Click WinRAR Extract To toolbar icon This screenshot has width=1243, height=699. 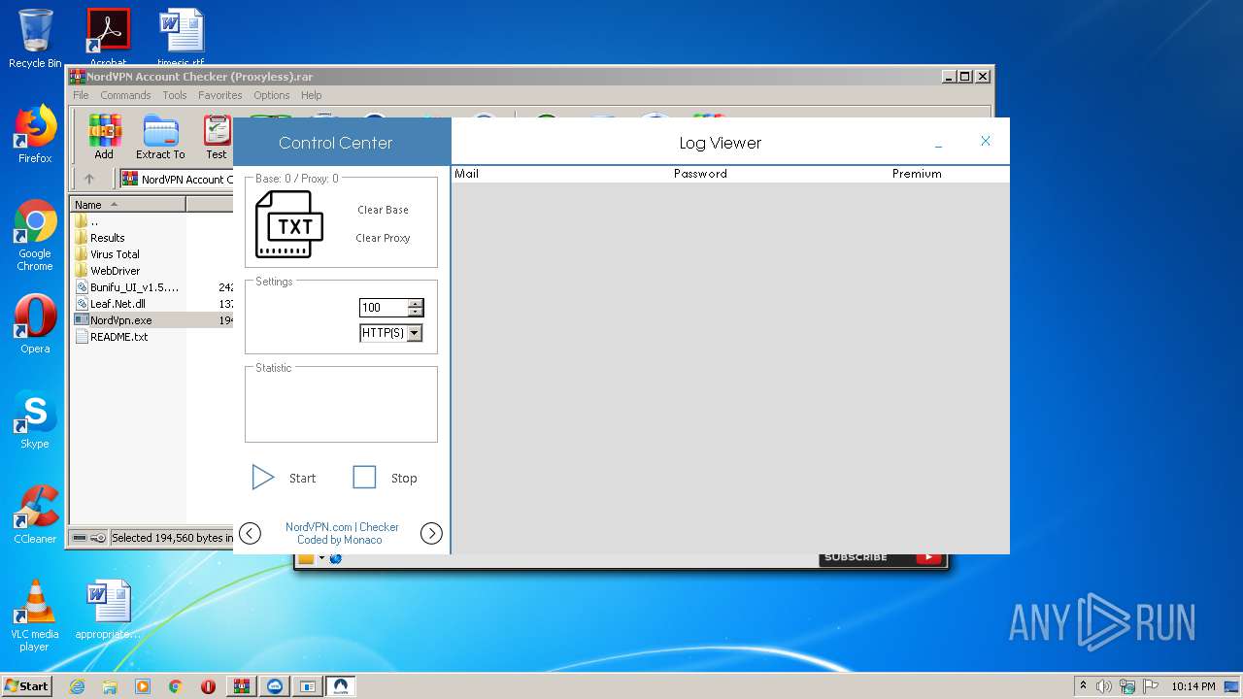[x=160, y=138]
